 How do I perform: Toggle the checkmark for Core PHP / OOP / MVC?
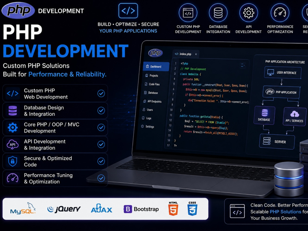101,128
